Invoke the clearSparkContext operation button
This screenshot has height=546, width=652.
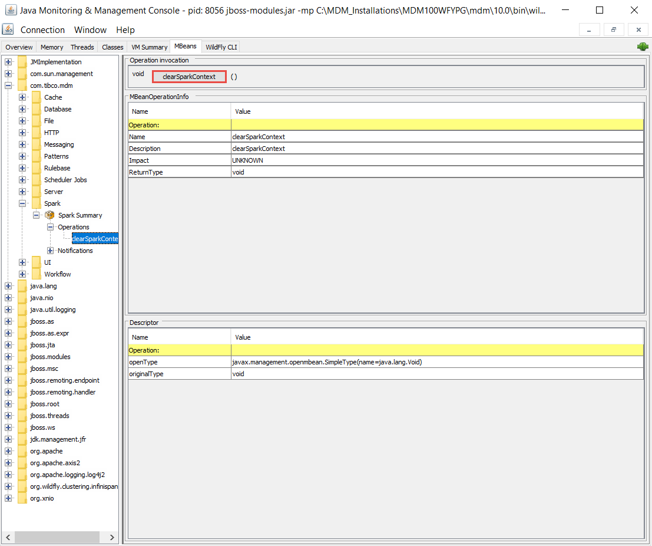189,77
